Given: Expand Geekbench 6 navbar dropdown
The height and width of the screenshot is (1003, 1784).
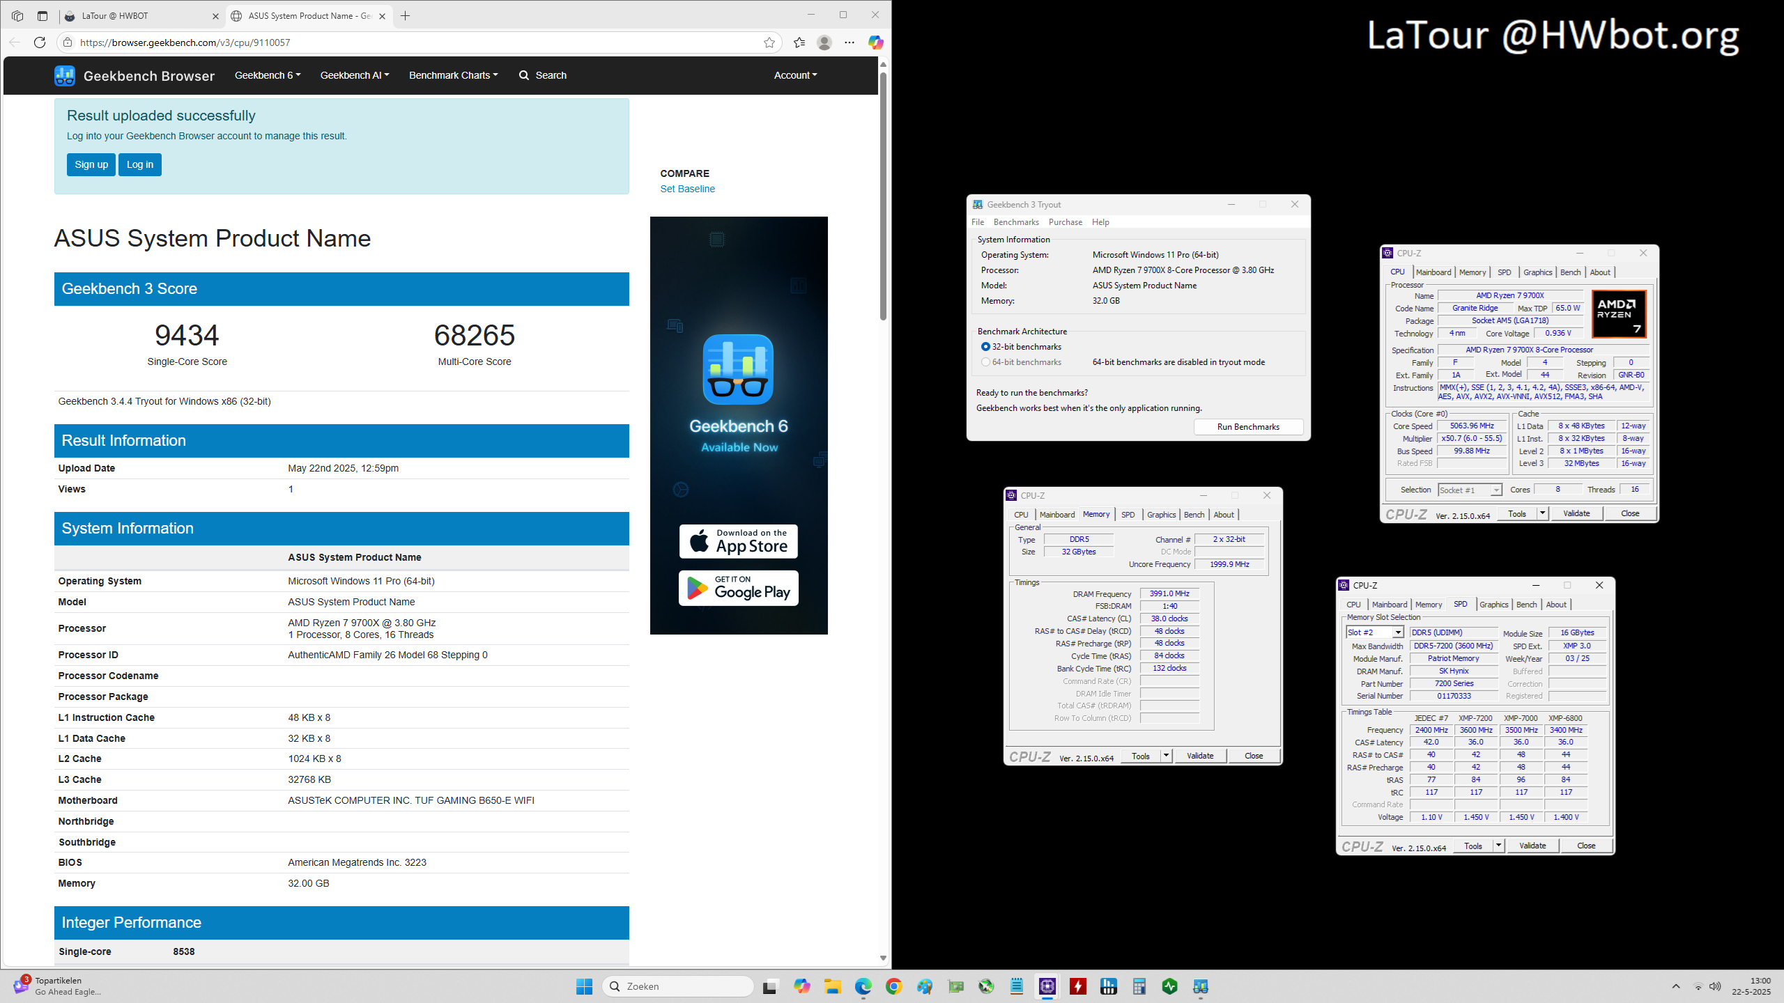Looking at the screenshot, I should (x=268, y=75).
